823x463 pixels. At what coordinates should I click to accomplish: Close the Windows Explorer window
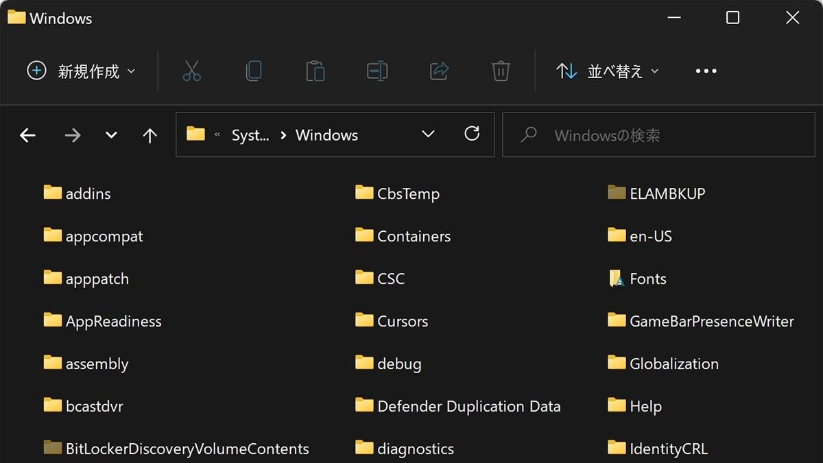pyautogui.click(x=792, y=18)
